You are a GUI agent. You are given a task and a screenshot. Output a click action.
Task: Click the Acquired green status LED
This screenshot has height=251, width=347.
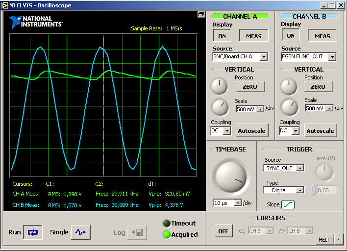click(x=167, y=234)
